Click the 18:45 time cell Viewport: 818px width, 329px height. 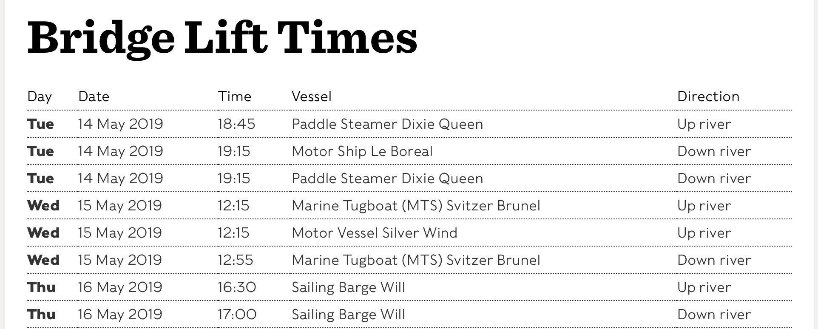(x=236, y=124)
